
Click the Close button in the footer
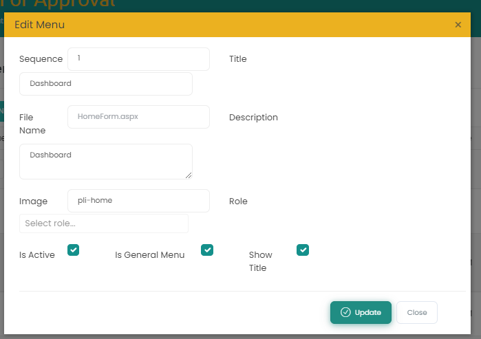click(417, 312)
